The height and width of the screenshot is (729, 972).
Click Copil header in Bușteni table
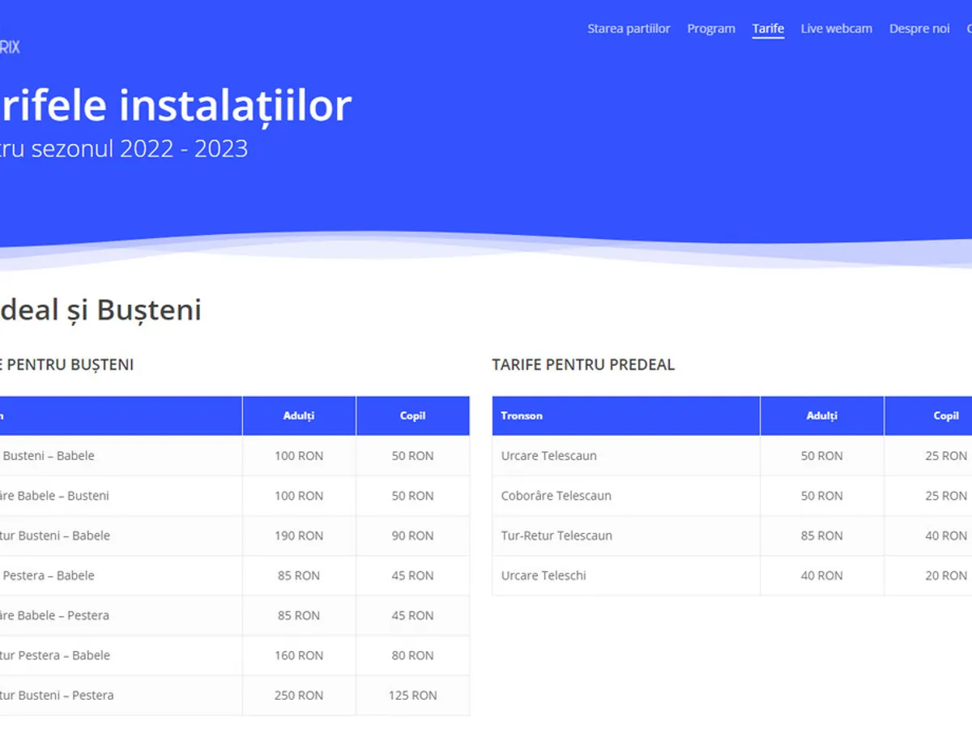[412, 416]
